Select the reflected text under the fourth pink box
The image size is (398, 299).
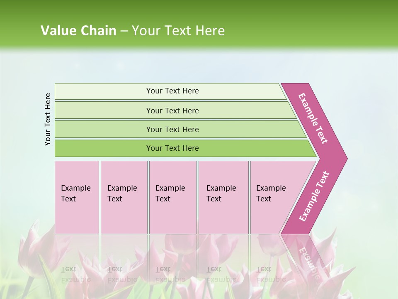pos(221,274)
